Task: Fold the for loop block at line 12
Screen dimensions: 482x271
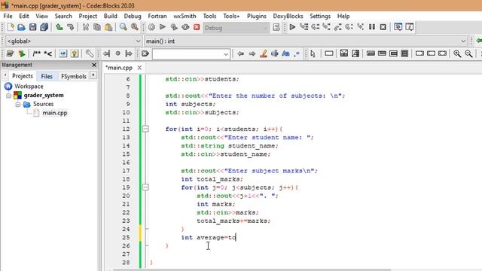Action: click(145, 129)
